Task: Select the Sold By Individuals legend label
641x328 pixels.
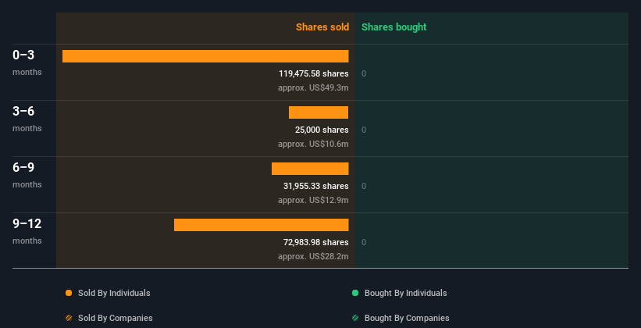Action: click(114, 293)
